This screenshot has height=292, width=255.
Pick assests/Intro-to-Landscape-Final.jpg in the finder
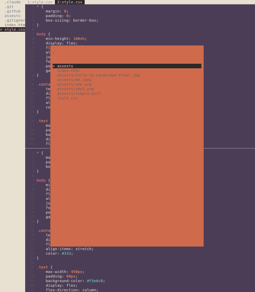(x=98, y=75)
